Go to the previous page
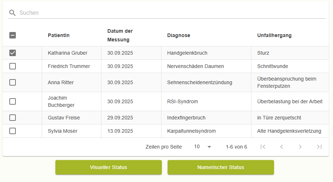Viewport: 333px width, 182px height. point(282,147)
